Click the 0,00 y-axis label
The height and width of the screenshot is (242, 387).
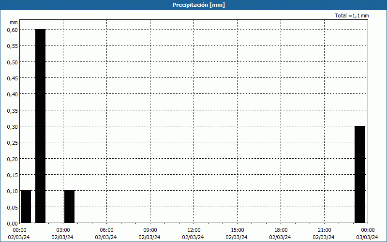coord(13,224)
